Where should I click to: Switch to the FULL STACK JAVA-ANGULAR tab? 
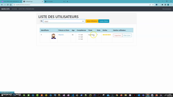pos(11,2)
